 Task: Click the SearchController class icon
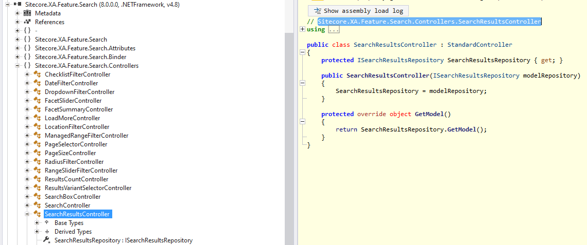click(x=37, y=205)
